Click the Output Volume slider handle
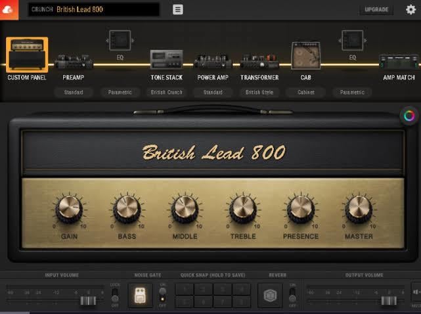The height and width of the screenshot is (314, 421). 389,301
